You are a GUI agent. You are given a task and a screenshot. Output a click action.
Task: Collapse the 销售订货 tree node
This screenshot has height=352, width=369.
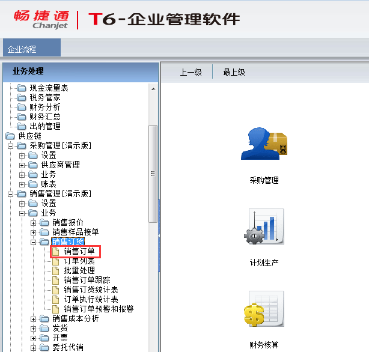(34, 242)
